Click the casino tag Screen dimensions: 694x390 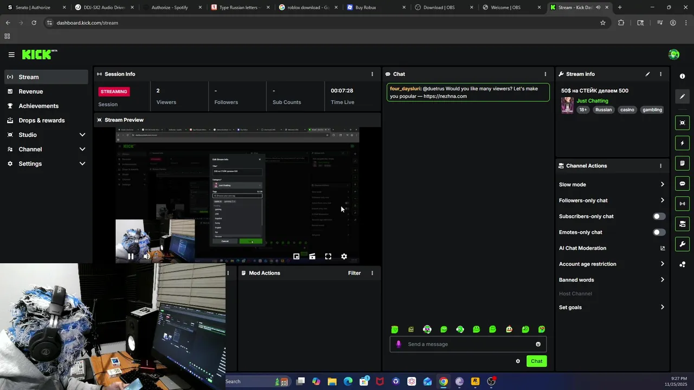pyautogui.click(x=627, y=110)
